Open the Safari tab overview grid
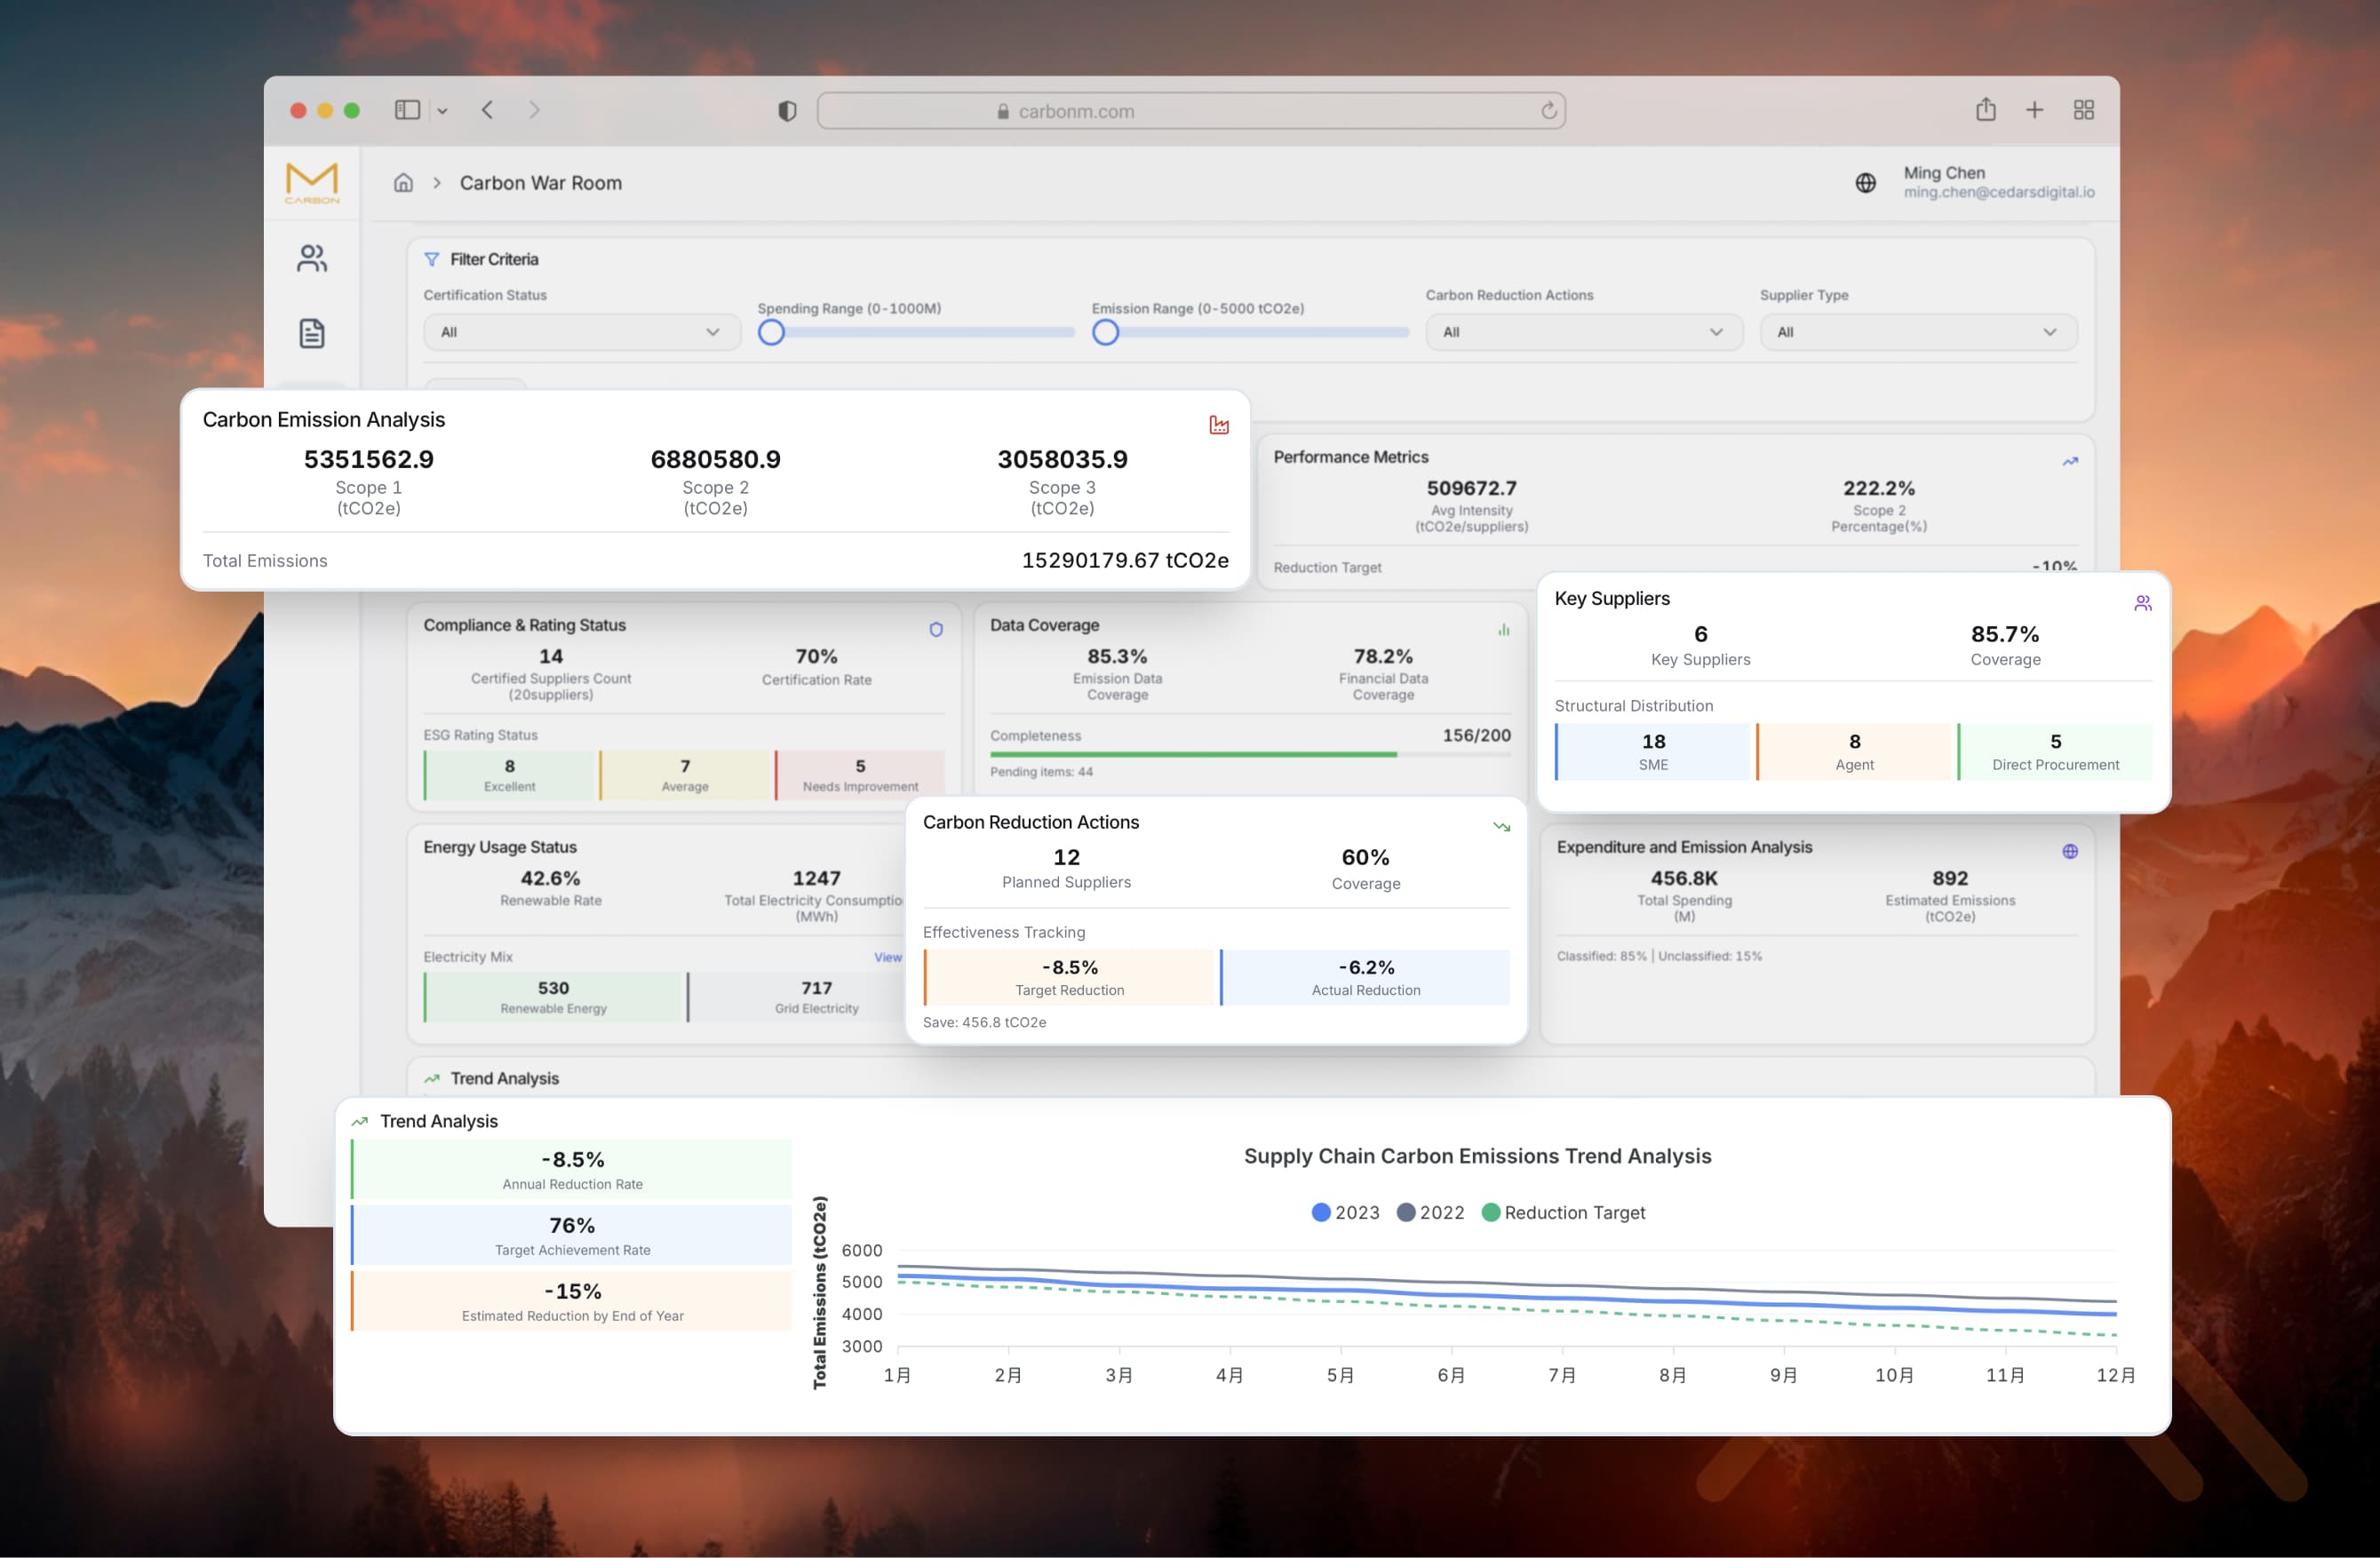The image size is (2380, 1558). (x=2083, y=110)
